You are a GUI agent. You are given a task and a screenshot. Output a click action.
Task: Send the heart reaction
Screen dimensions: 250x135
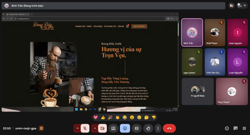[x=96, y=118]
